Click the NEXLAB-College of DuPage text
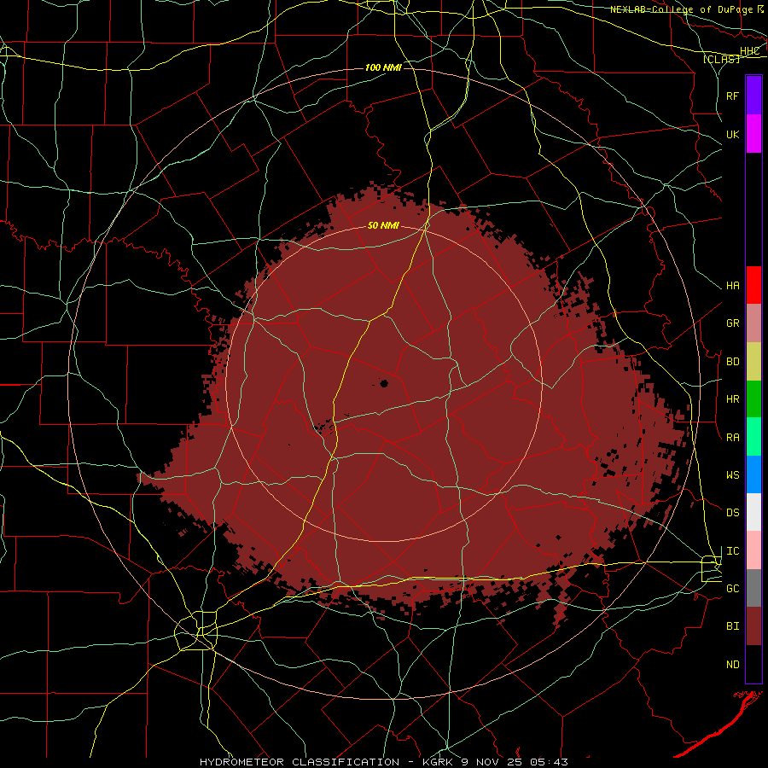 (683, 9)
